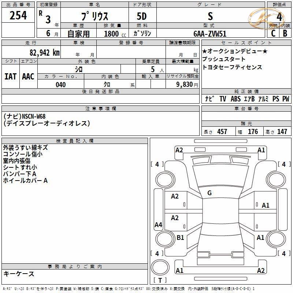Click A1 mark on rear left bumper corner

point(179,270)
